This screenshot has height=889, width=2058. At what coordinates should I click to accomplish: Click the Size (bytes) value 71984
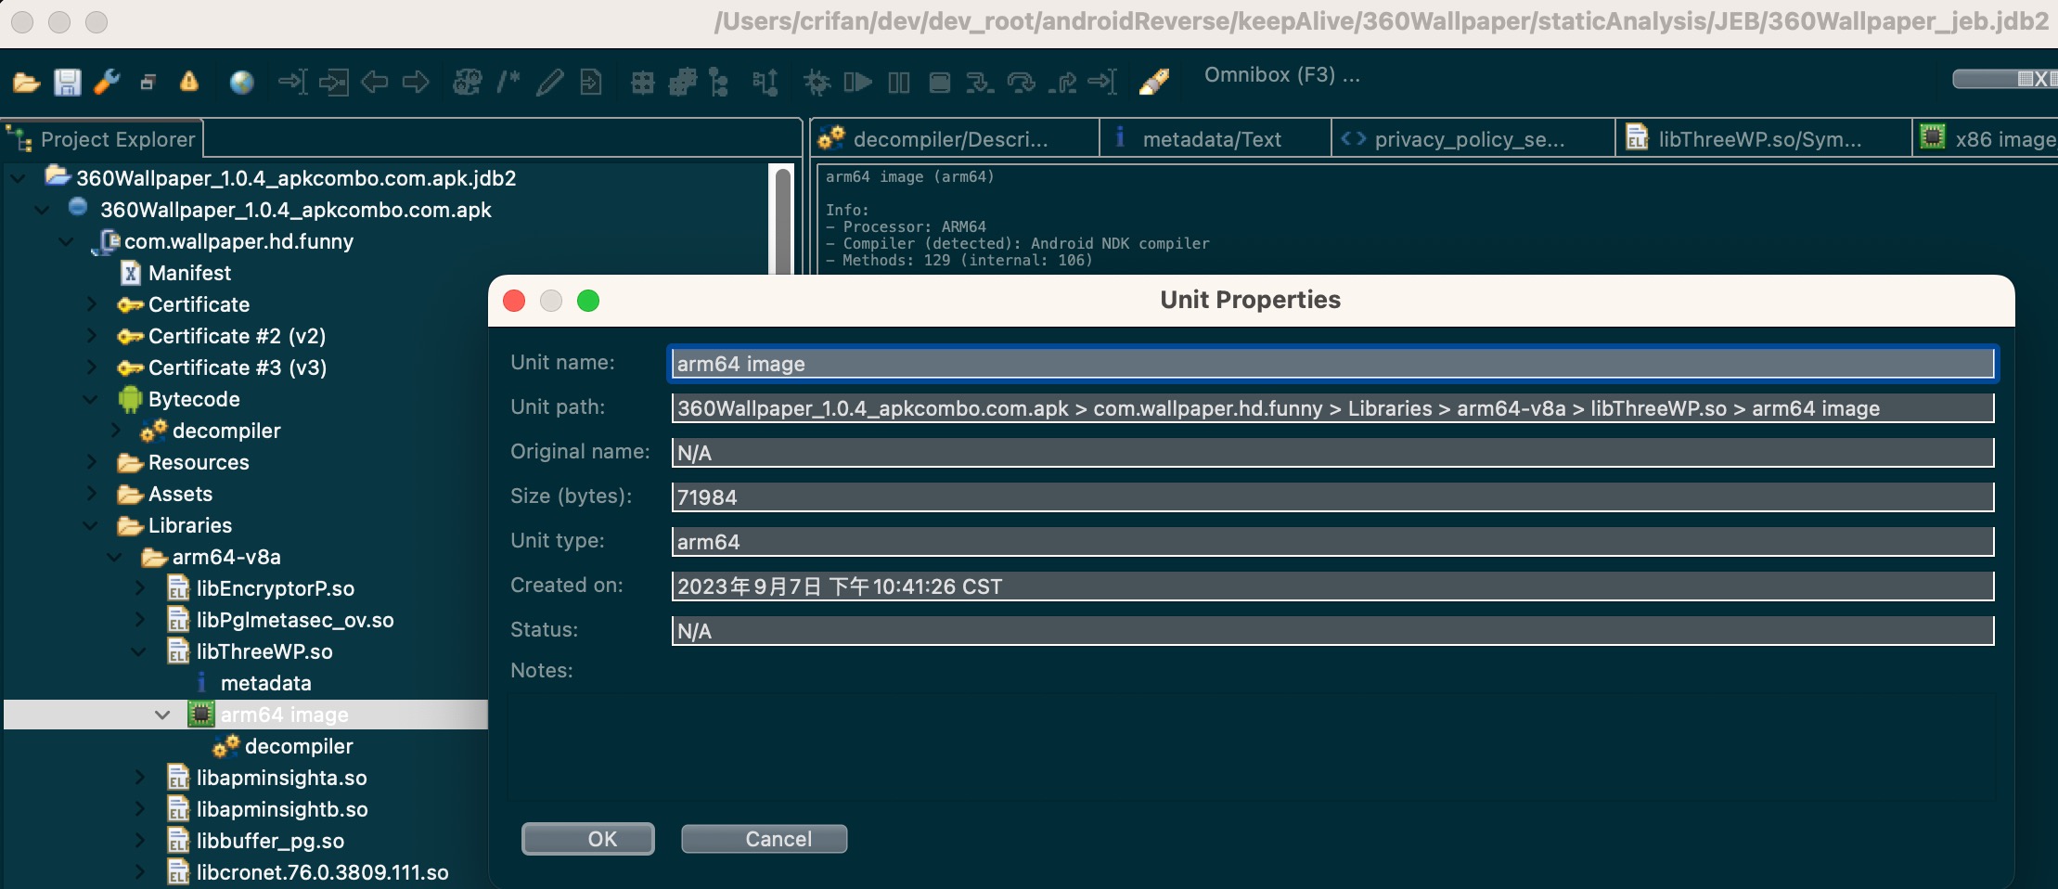[x=1332, y=497]
